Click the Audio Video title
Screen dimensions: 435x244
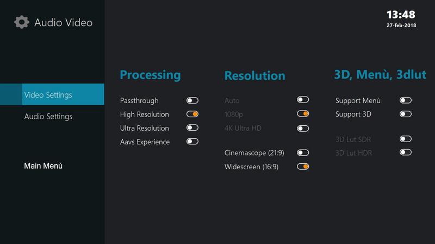click(63, 22)
